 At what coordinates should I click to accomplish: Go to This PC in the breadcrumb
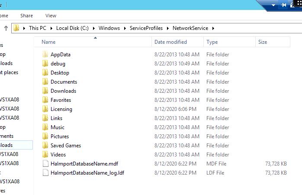[x=38, y=28]
